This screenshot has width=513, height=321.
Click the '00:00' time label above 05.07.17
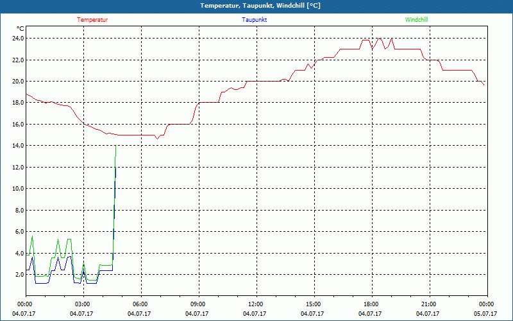pyautogui.click(x=486, y=304)
